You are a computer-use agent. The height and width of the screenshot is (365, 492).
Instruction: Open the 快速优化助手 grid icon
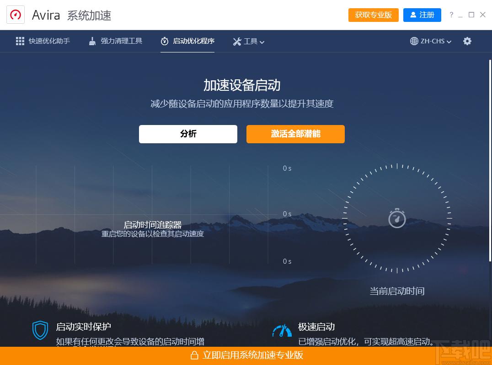[20, 41]
